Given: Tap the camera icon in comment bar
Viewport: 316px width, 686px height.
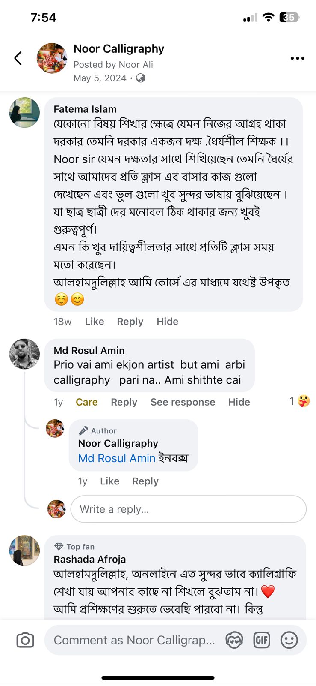Looking at the screenshot, I should click(25, 640).
